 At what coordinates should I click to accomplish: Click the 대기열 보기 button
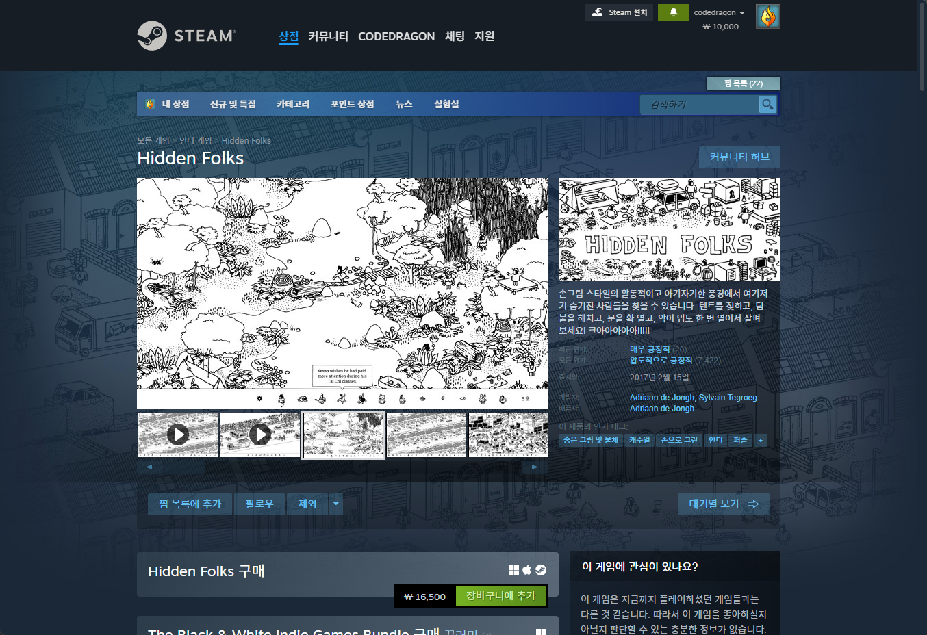[x=724, y=504]
